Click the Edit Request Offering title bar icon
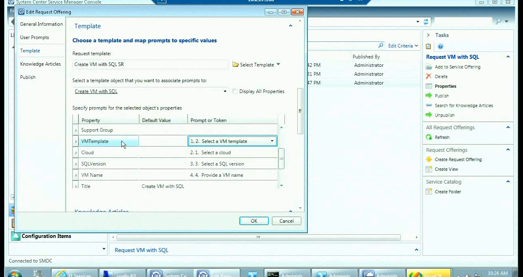 [x=21, y=12]
